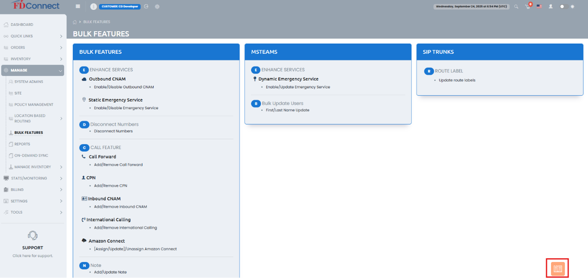The image size is (588, 278).
Task: Click the FDConnect logo
Action: (x=36, y=5)
